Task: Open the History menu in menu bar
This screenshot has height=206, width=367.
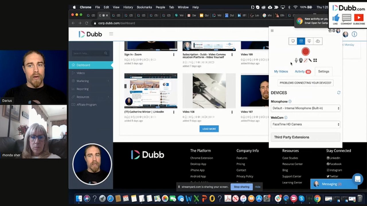Action: (x=128, y=7)
